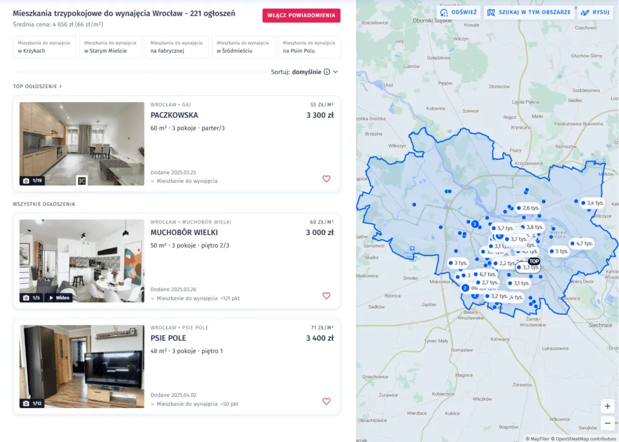Play the Wideo on Muchobór Wielki listing
Viewport: 619px width, 442px height.
coord(59,298)
